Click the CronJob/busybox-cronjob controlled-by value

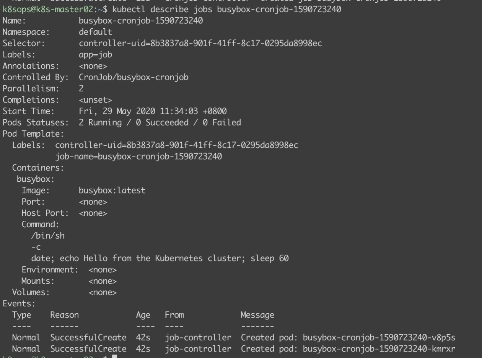coord(134,77)
